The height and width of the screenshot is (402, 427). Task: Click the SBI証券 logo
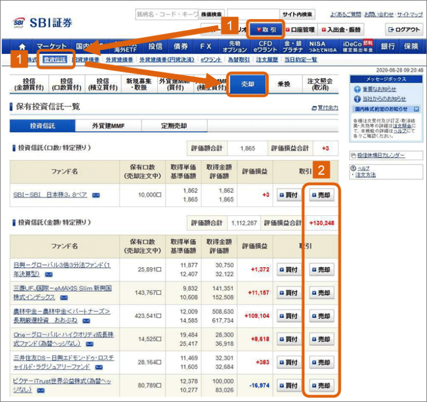coord(43,23)
